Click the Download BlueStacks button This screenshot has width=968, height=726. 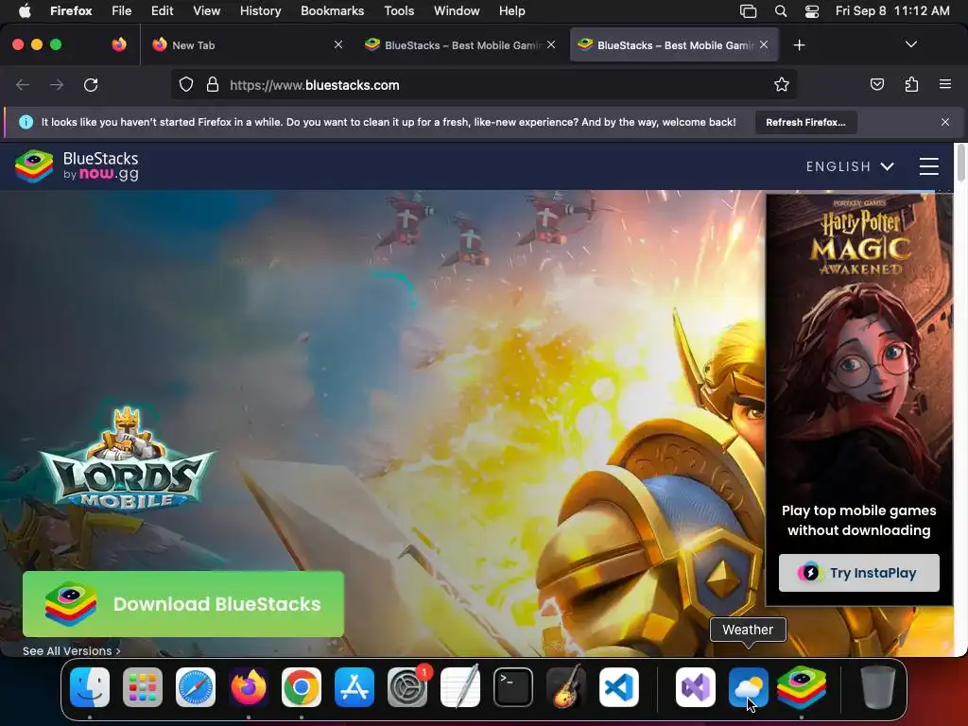click(x=183, y=604)
